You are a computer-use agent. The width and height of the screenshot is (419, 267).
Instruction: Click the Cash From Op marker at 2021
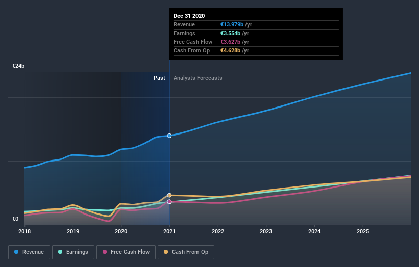(169, 195)
